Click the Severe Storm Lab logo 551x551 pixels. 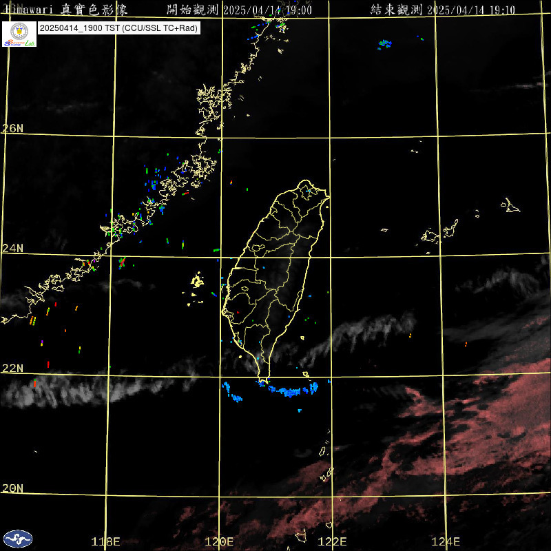[x=19, y=34]
